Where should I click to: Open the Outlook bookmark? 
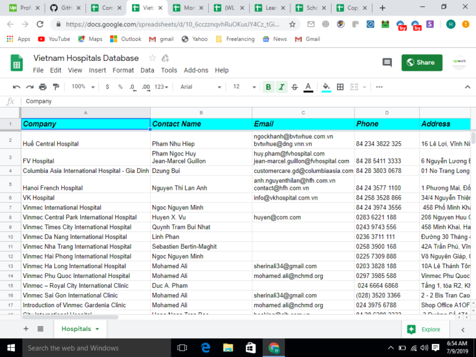[126, 39]
